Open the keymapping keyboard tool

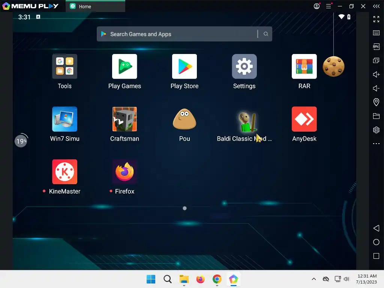click(376, 33)
